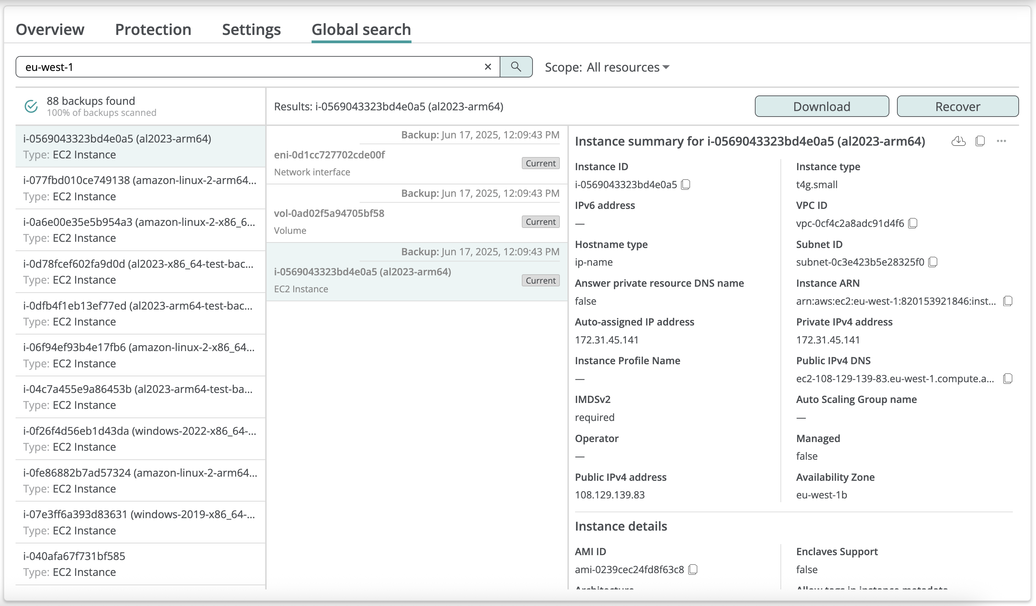Screen dimensions: 1036x606
Task: Go to the Settings tab
Action: click(x=251, y=30)
